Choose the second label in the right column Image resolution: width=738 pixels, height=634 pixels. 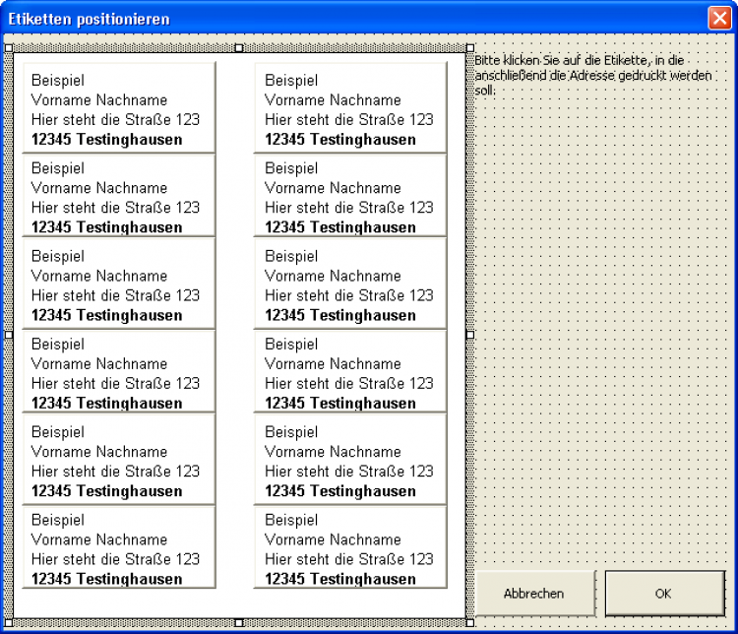pos(350,197)
